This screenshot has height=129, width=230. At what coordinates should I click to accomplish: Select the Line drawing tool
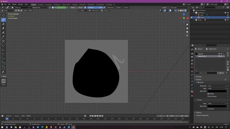click(3, 46)
